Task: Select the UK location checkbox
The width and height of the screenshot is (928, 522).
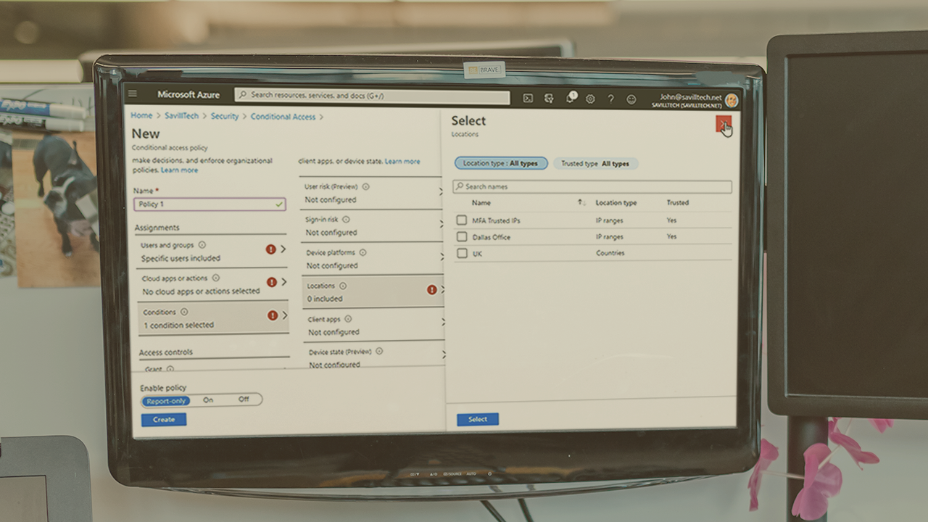Action: point(462,253)
